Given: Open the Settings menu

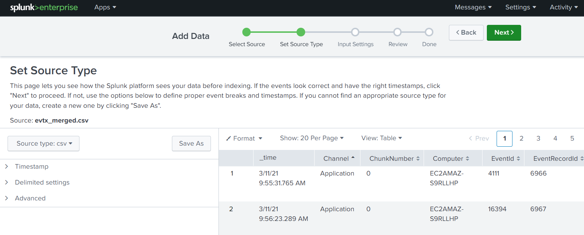Looking at the screenshot, I should click(x=520, y=7).
